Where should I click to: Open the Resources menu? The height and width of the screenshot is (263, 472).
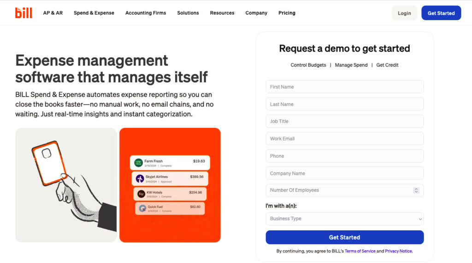pyautogui.click(x=222, y=13)
